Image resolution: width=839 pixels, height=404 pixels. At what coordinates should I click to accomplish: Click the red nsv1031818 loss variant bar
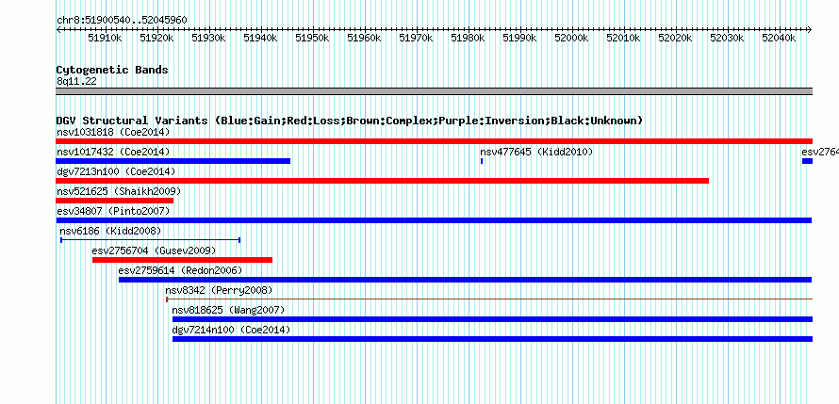coord(434,141)
